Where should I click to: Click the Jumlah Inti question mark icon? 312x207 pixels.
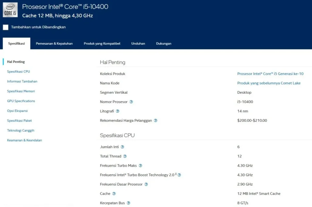pos(122,147)
